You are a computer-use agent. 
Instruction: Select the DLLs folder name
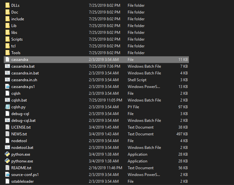16,5
